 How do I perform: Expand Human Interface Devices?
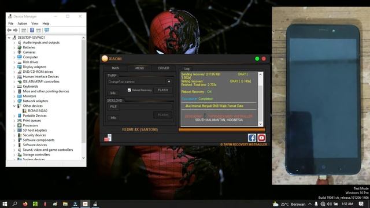(14, 77)
